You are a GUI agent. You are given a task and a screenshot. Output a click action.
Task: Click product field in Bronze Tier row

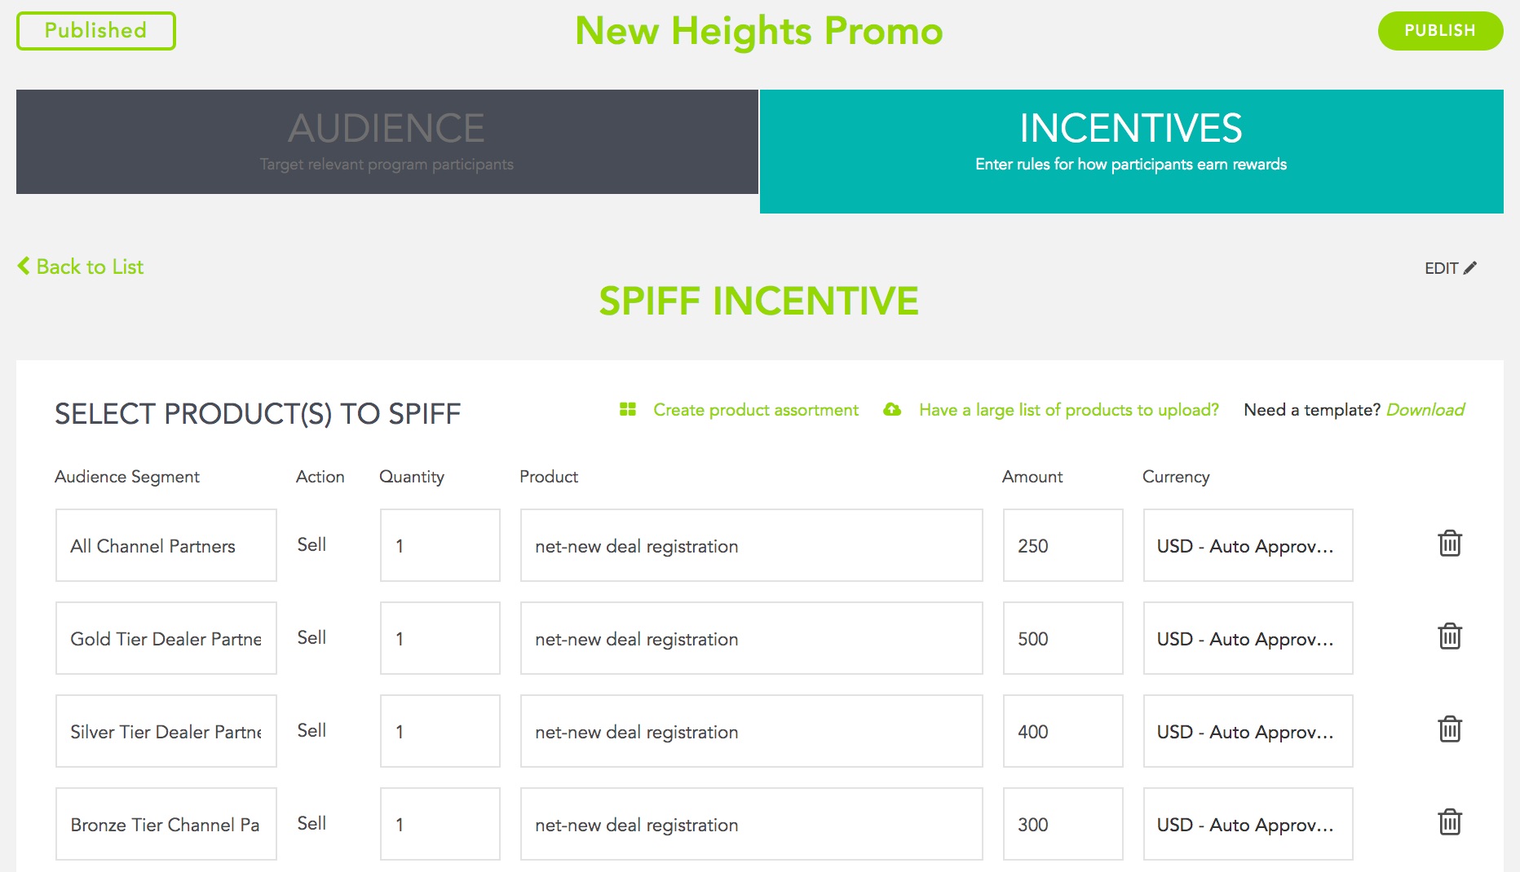point(751,824)
